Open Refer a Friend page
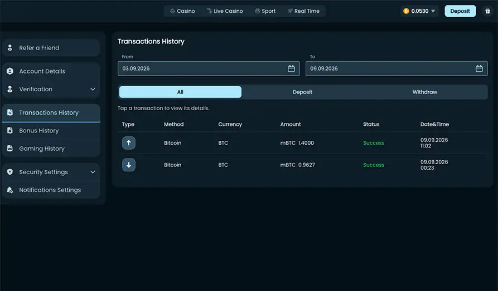The height and width of the screenshot is (291, 498). [x=51, y=47]
